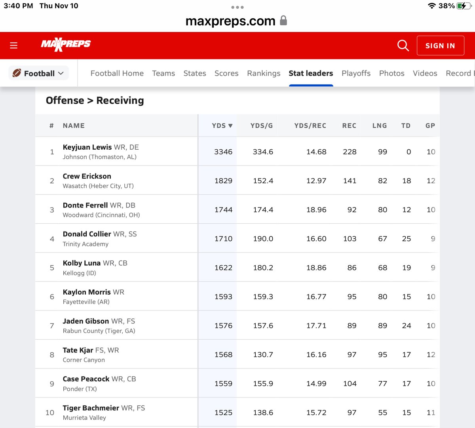
Task: Sort by TD column header
Action: click(x=406, y=126)
